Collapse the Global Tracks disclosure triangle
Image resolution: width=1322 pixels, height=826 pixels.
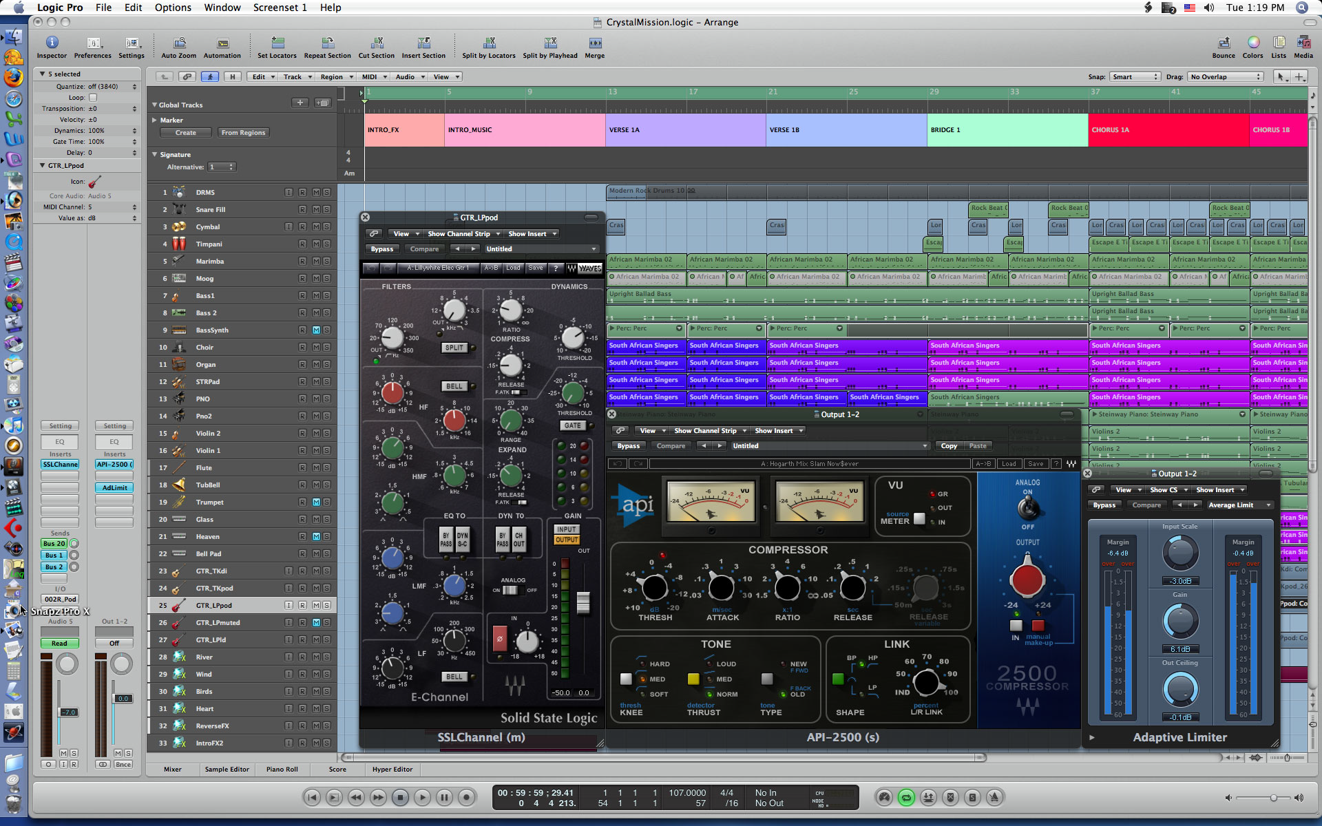pos(154,105)
